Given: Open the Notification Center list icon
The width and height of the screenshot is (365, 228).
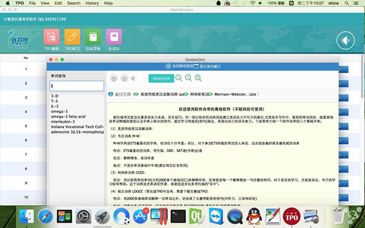Looking at the screenshot, I should (356, 3).
